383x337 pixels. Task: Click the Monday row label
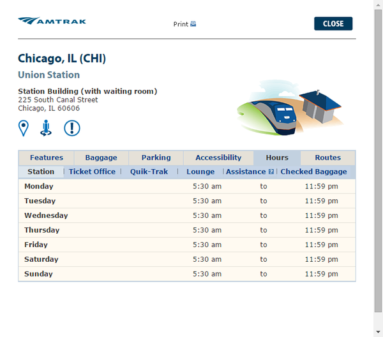pyautogui.click(x=39, y=186)
